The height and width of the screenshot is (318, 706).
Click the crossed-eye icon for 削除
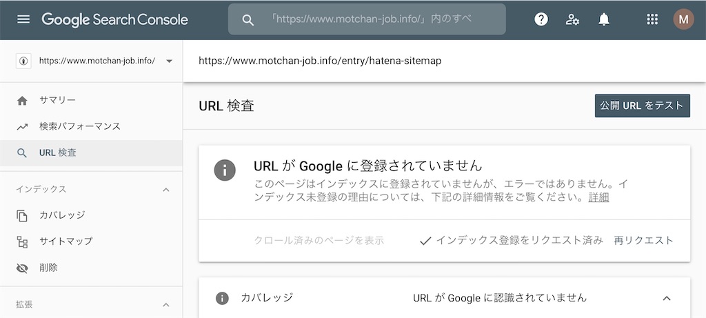pyautogui.click(x=22, y=268)
